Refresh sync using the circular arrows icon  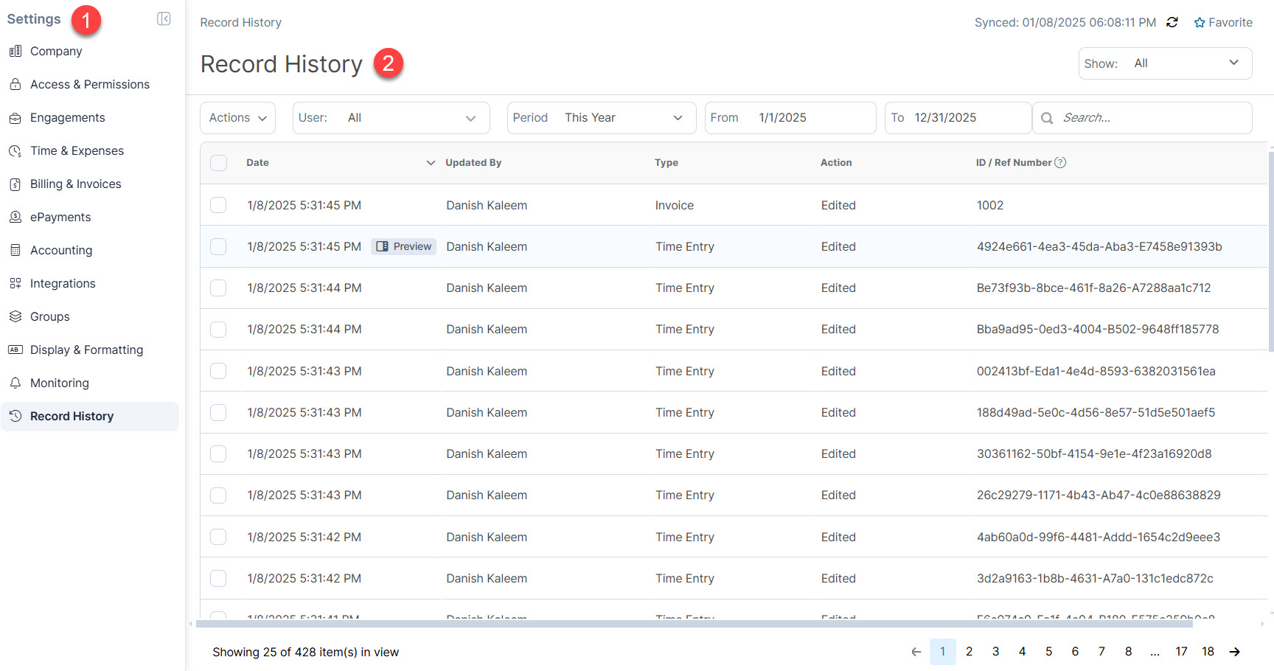pos(1172,22)
